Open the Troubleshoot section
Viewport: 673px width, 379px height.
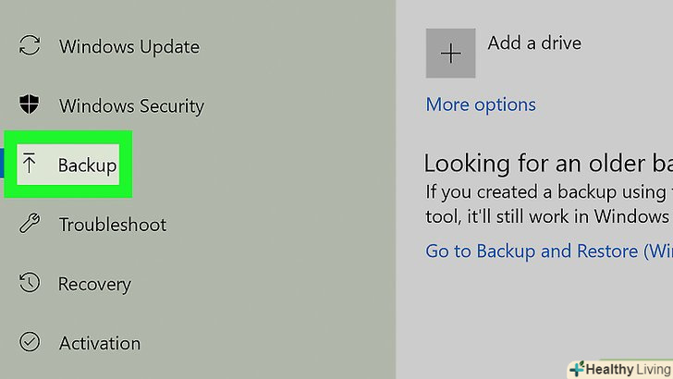(113, 225)
